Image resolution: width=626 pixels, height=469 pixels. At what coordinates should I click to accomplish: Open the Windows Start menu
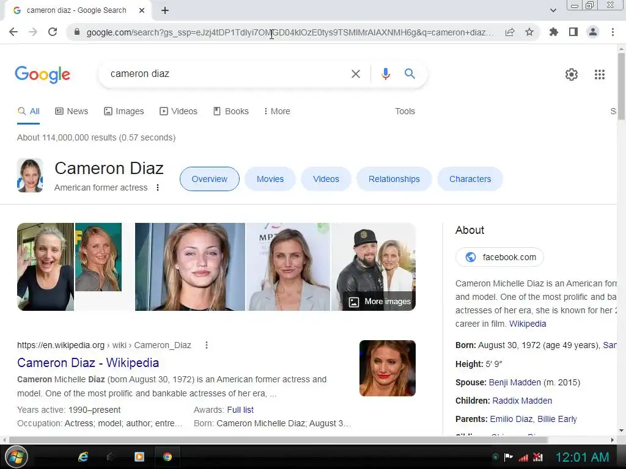pos(16,457)
